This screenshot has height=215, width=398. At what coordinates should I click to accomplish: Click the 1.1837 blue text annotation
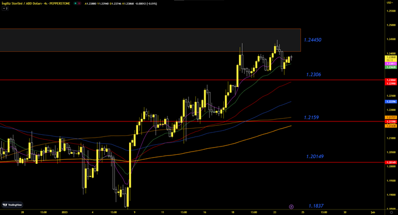click(x=316, y=206)
